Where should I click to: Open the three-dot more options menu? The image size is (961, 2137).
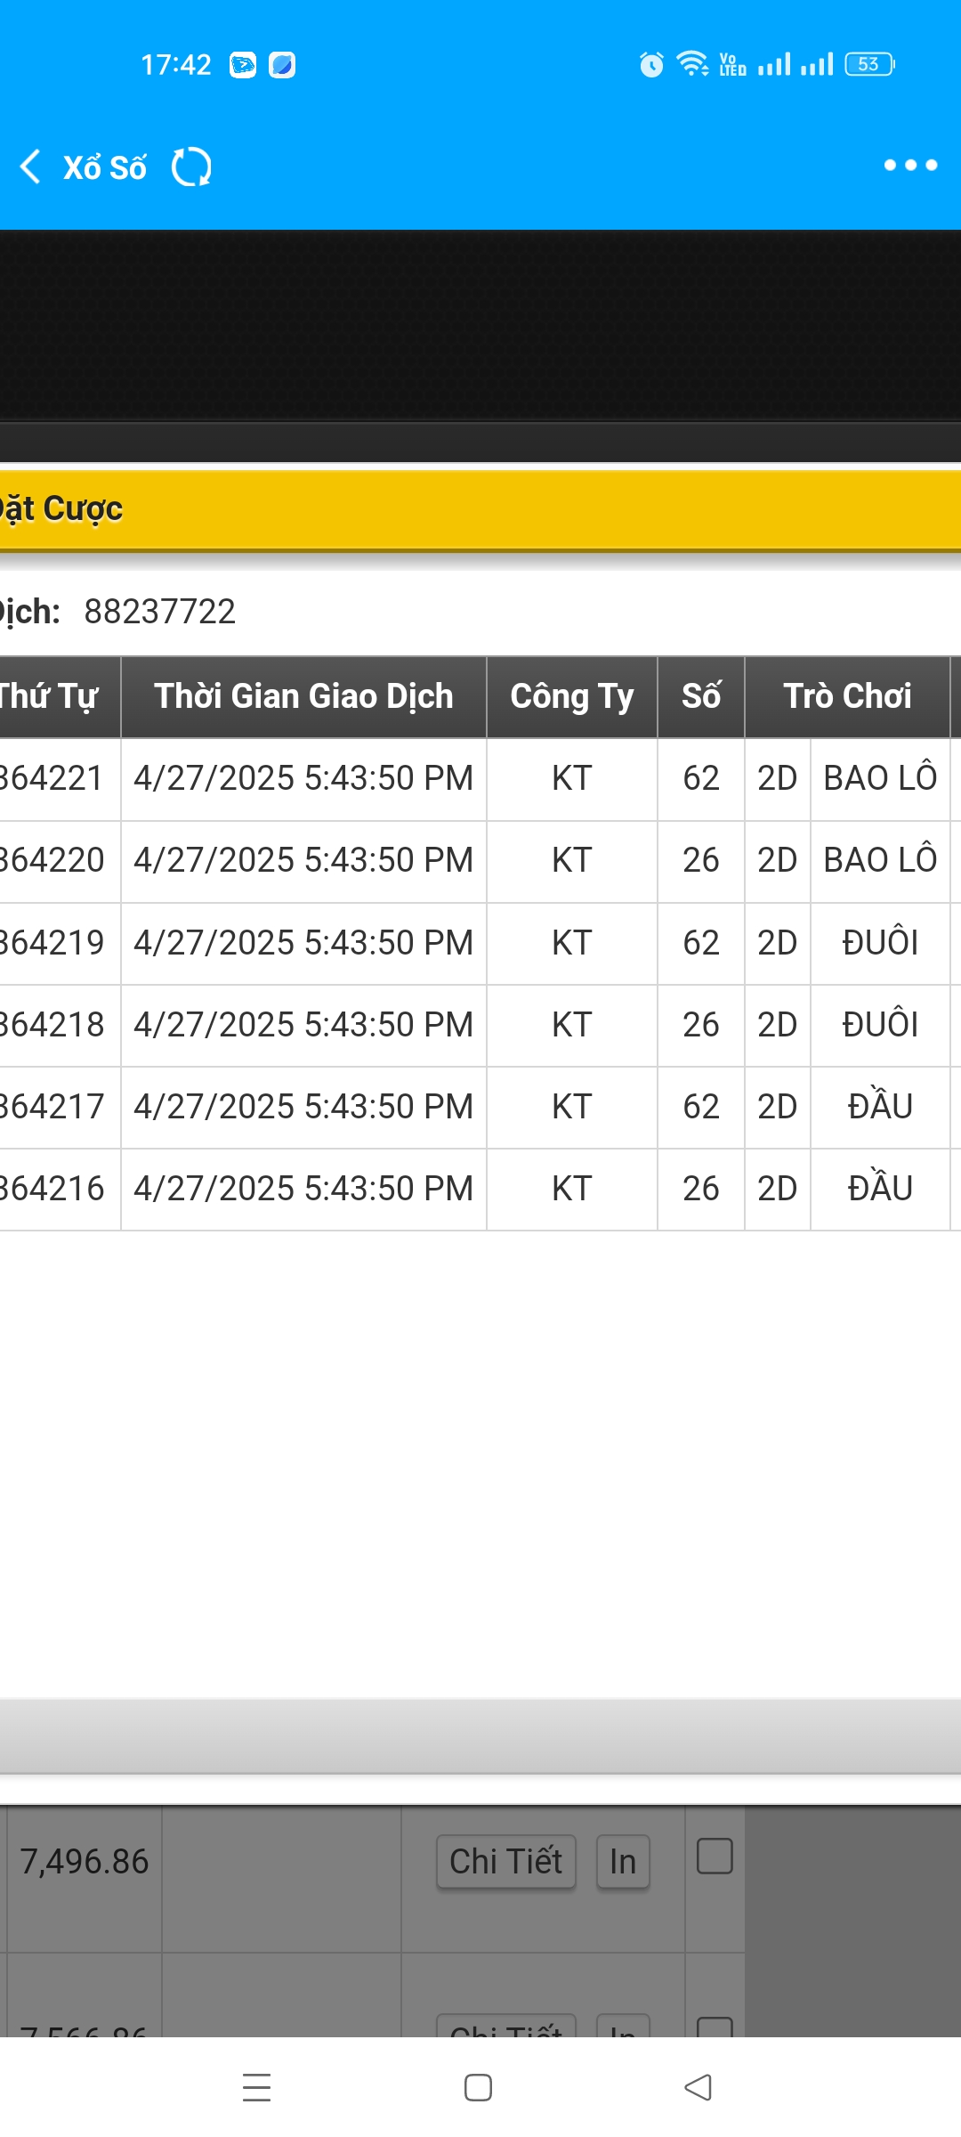point(910,165)
